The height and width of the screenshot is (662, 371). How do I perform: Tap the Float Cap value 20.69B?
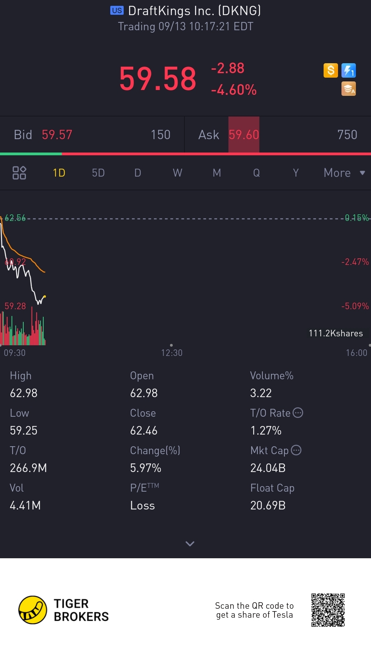point(268,505)
